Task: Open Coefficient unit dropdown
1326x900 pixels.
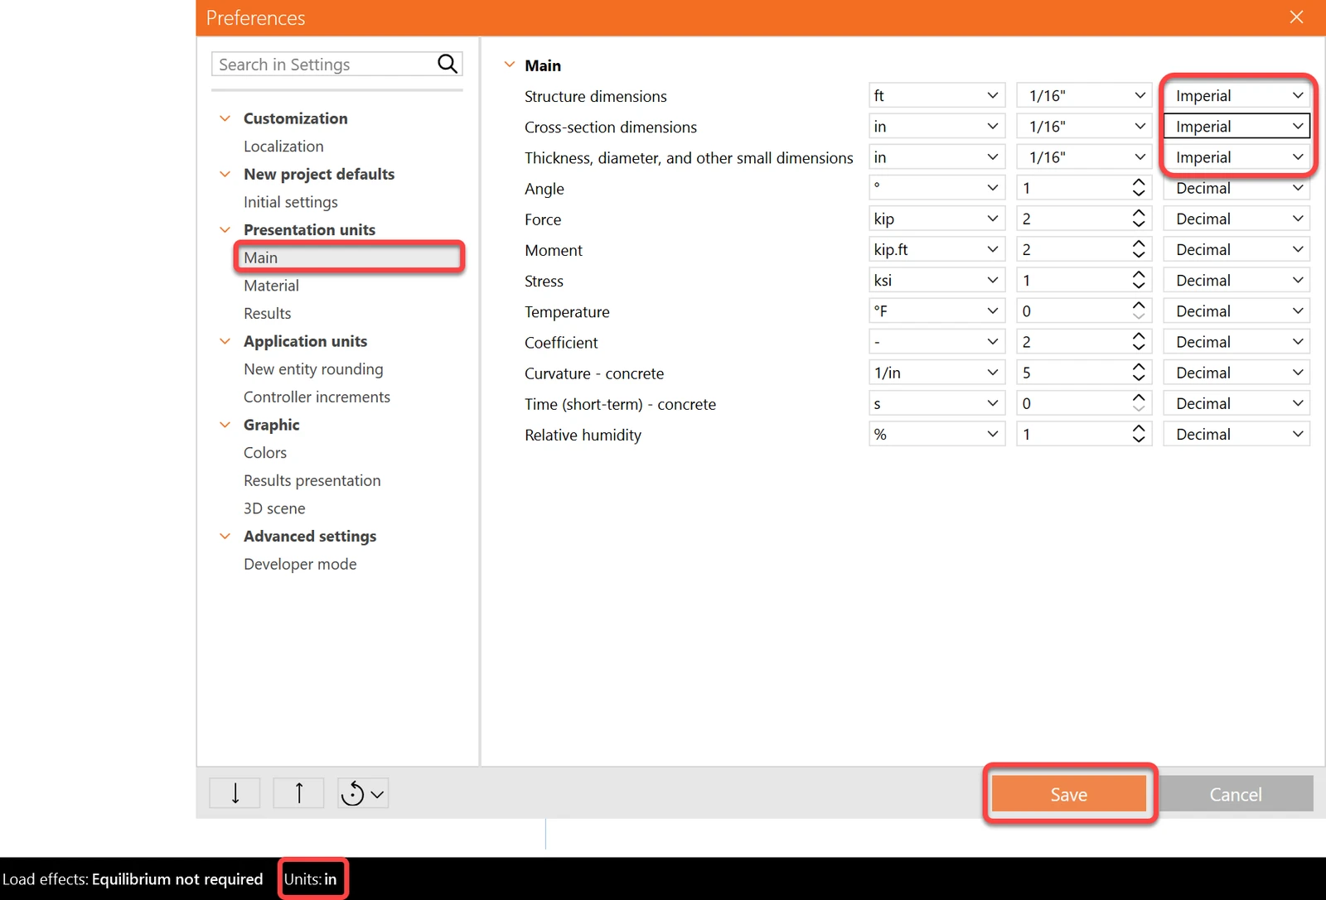Action: pyautogui.click(x=936, y=342)
